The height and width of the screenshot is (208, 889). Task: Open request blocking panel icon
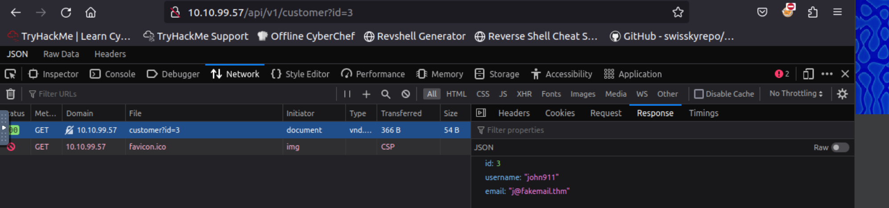point(406,94)
